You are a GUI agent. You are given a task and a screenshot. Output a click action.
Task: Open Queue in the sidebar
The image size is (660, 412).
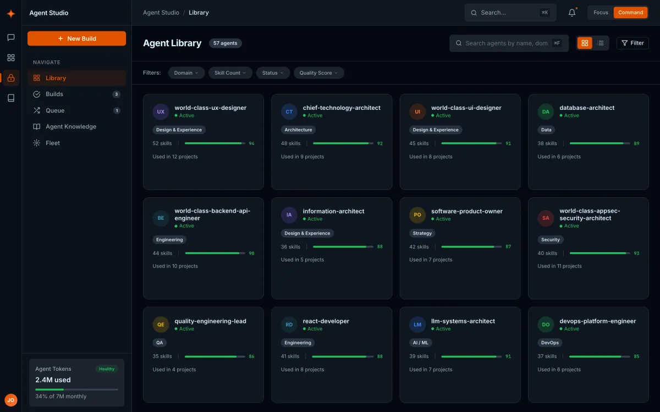[76, 110]
